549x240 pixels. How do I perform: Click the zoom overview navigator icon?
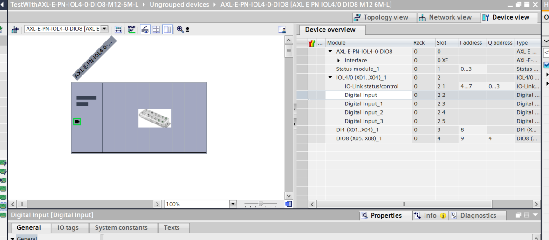(x=288, y=204)
